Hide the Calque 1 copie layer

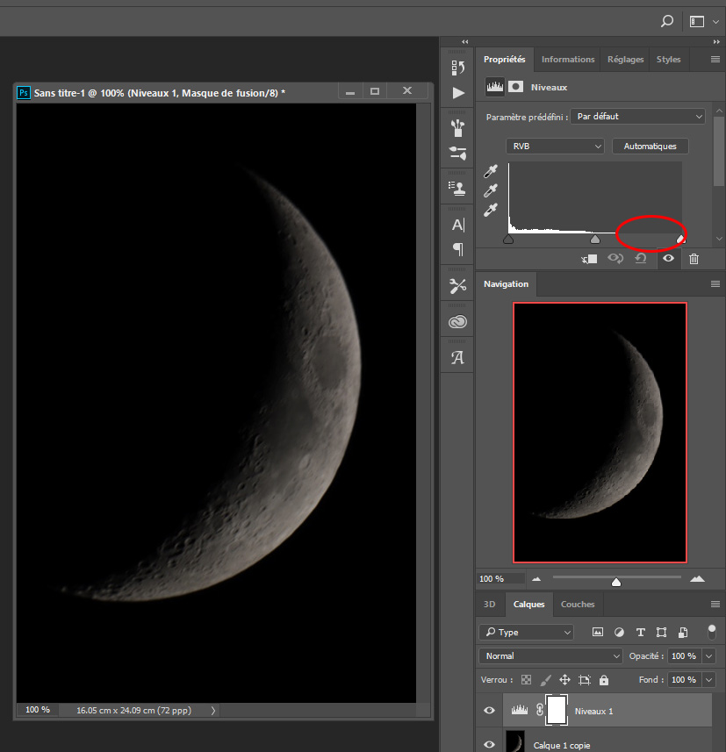(x=490, y=745)
